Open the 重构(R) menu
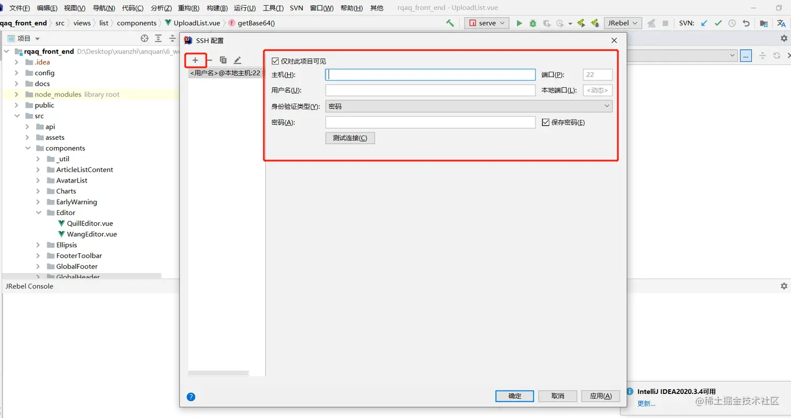 (x=188, y=8)
